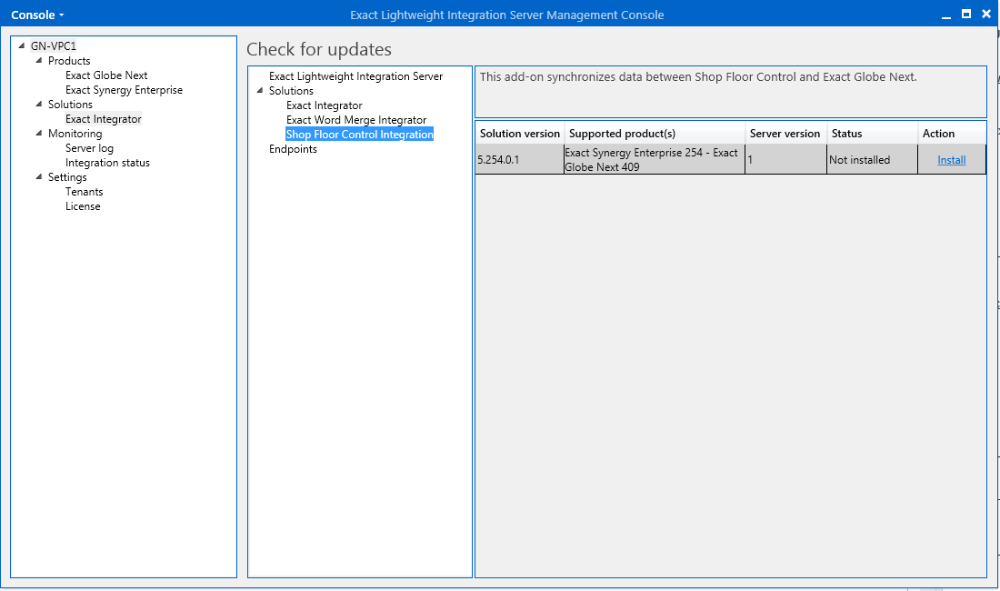
Task: Maximize the Management Console window
Action: [x=966, y=14]
